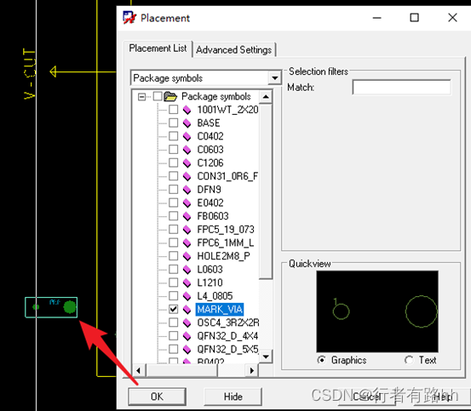Click the Quickview preview image

tap(377, 311)
